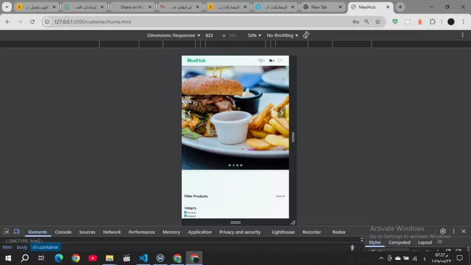
Task: Open the Windows Start menu
Action: [8, 258]
